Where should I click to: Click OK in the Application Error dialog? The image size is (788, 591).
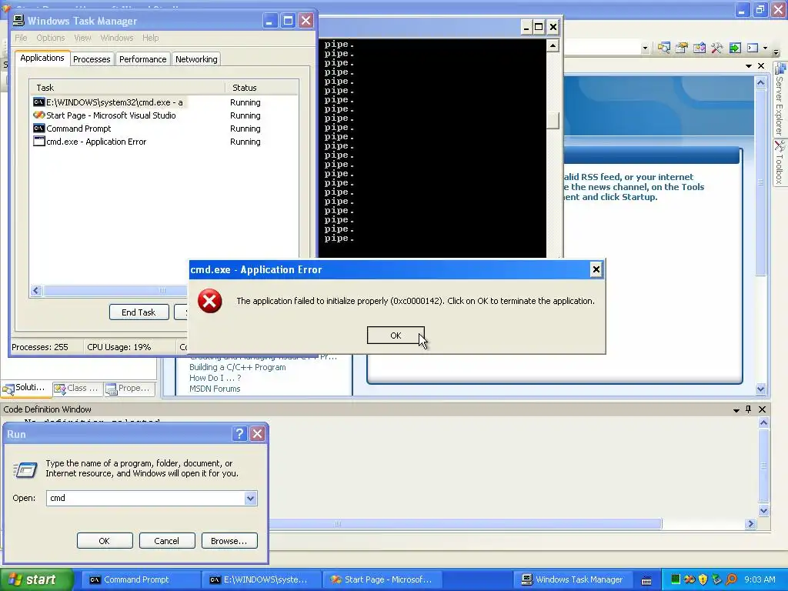396,336
